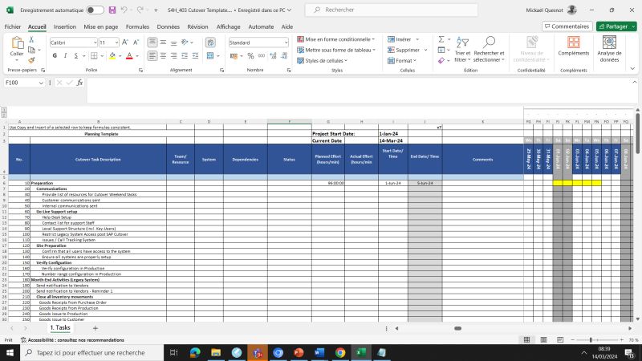Screen dimensions: 642x361
Task: Switch to the Formules tab
Action: [x=137, y=26]
